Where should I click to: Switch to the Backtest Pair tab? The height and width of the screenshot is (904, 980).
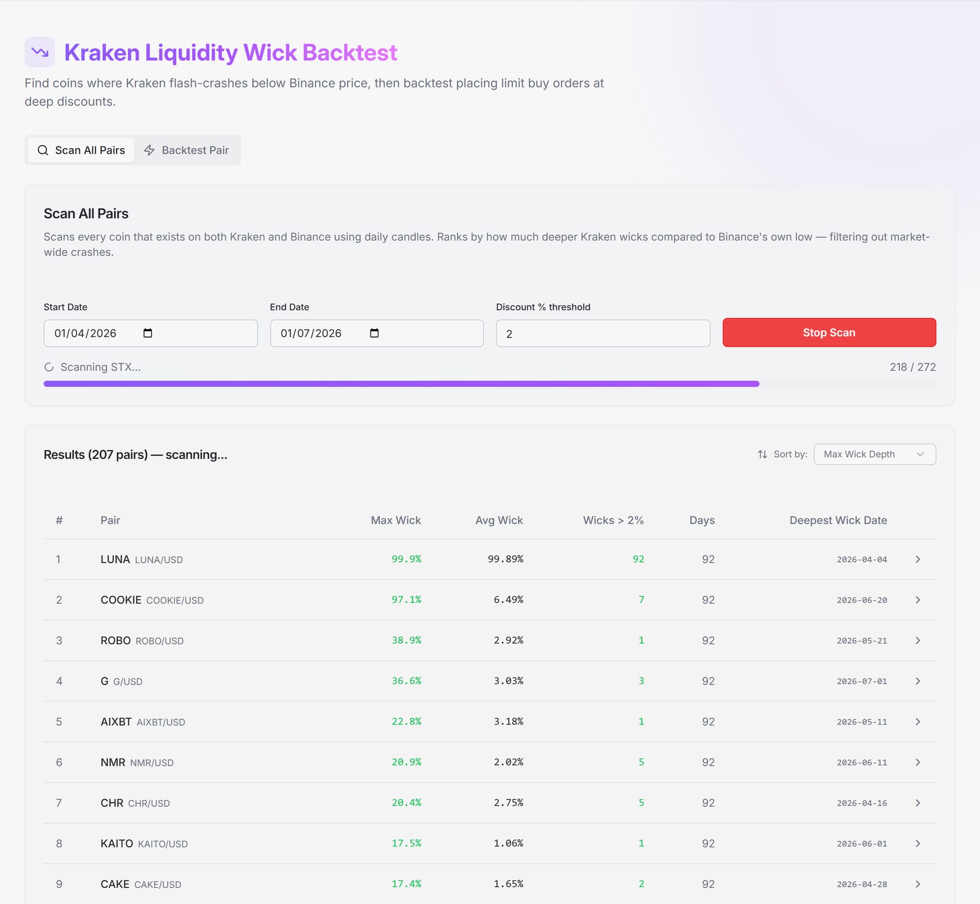186,150
